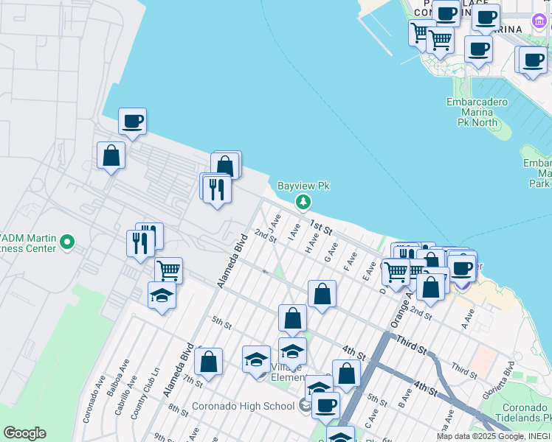This screenshot has width=552, height=442.
Task: Click the fork-and-knife marker nearest the Fitness Center
Action: tap(140, 245)
